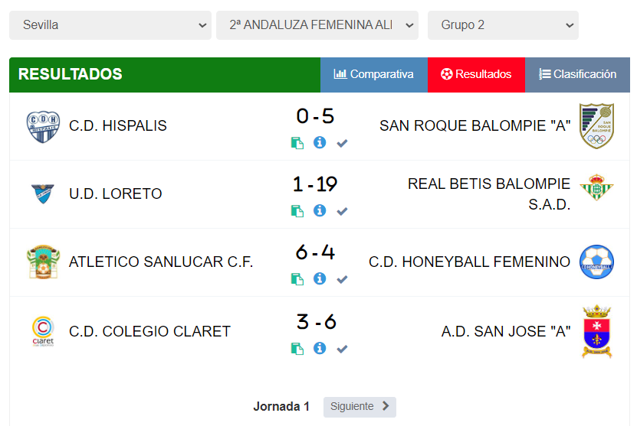Click checkmark under the 6-4 score
Screen dimensions: 637x426
click(x=342, y=279)
